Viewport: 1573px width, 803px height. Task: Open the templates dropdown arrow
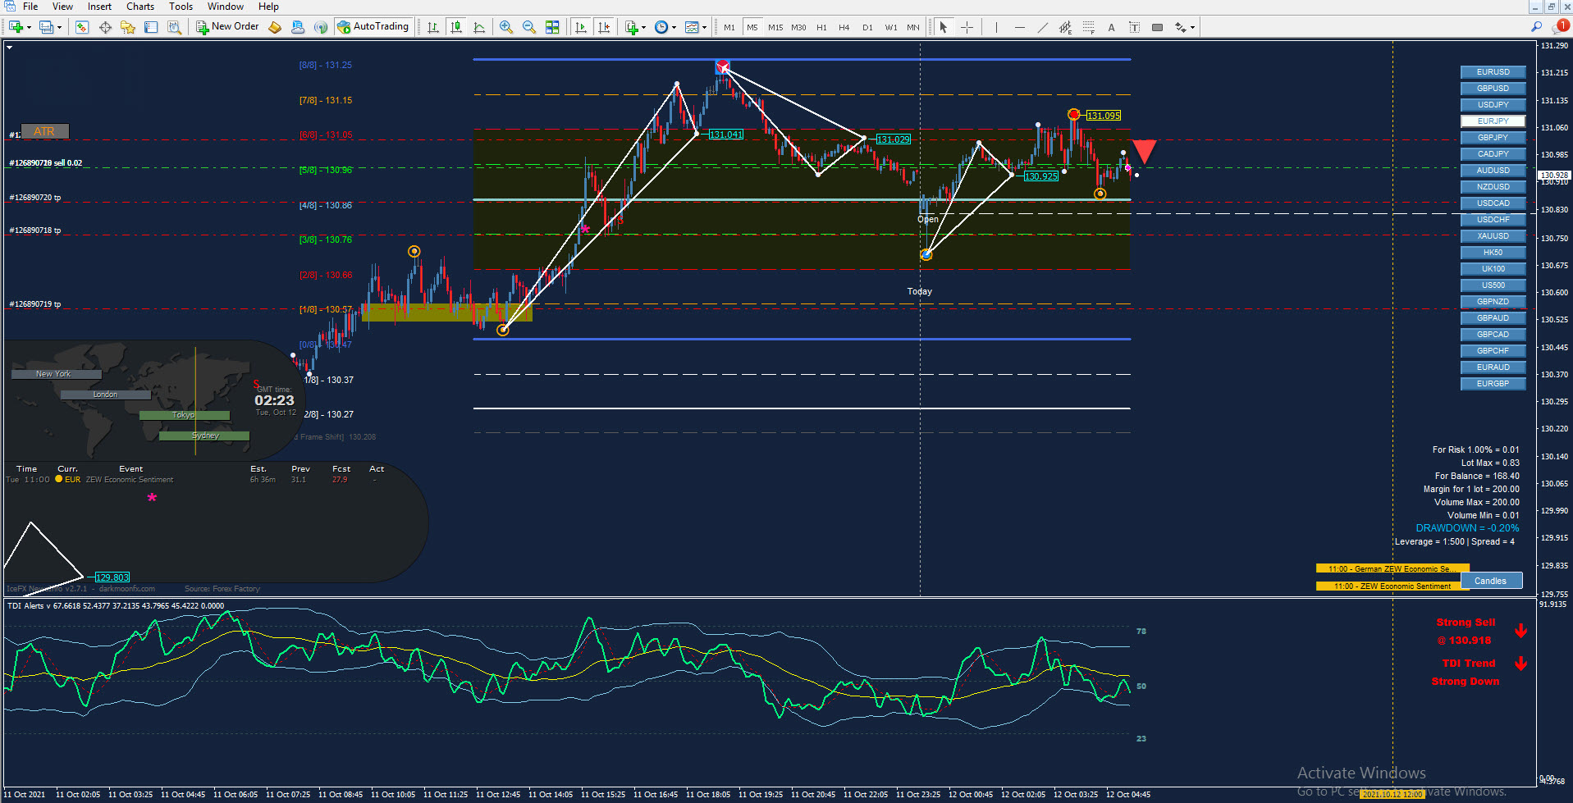click(x=705, y=27)
